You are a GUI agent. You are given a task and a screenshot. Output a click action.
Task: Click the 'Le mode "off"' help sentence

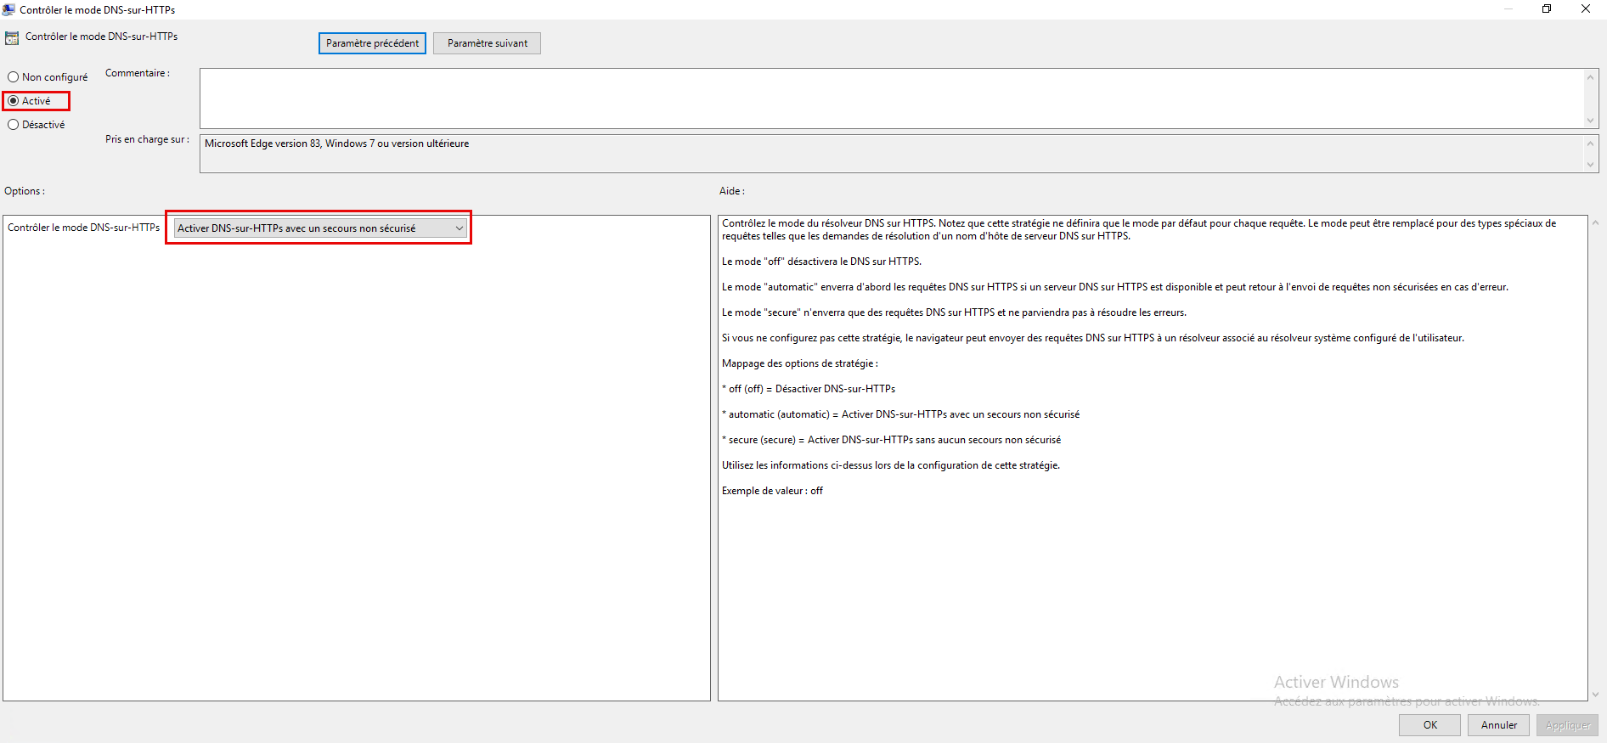[821, 262]
